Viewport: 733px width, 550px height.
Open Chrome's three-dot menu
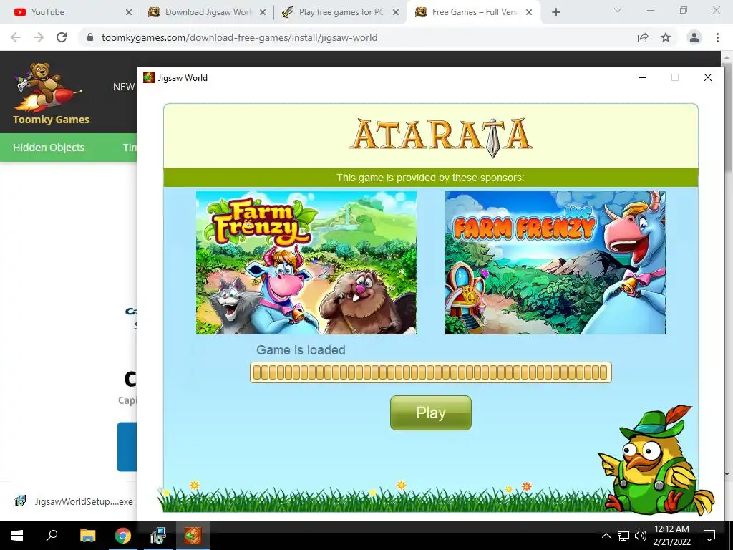(717, 37)
